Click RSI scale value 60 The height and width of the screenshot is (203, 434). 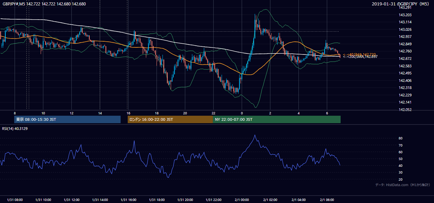tap(400, 152)
